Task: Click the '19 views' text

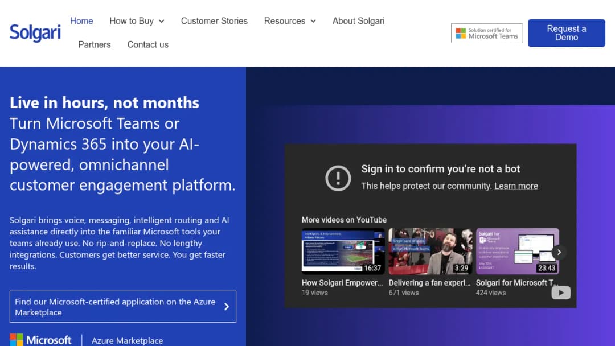Action: click(x=314, y=293)
